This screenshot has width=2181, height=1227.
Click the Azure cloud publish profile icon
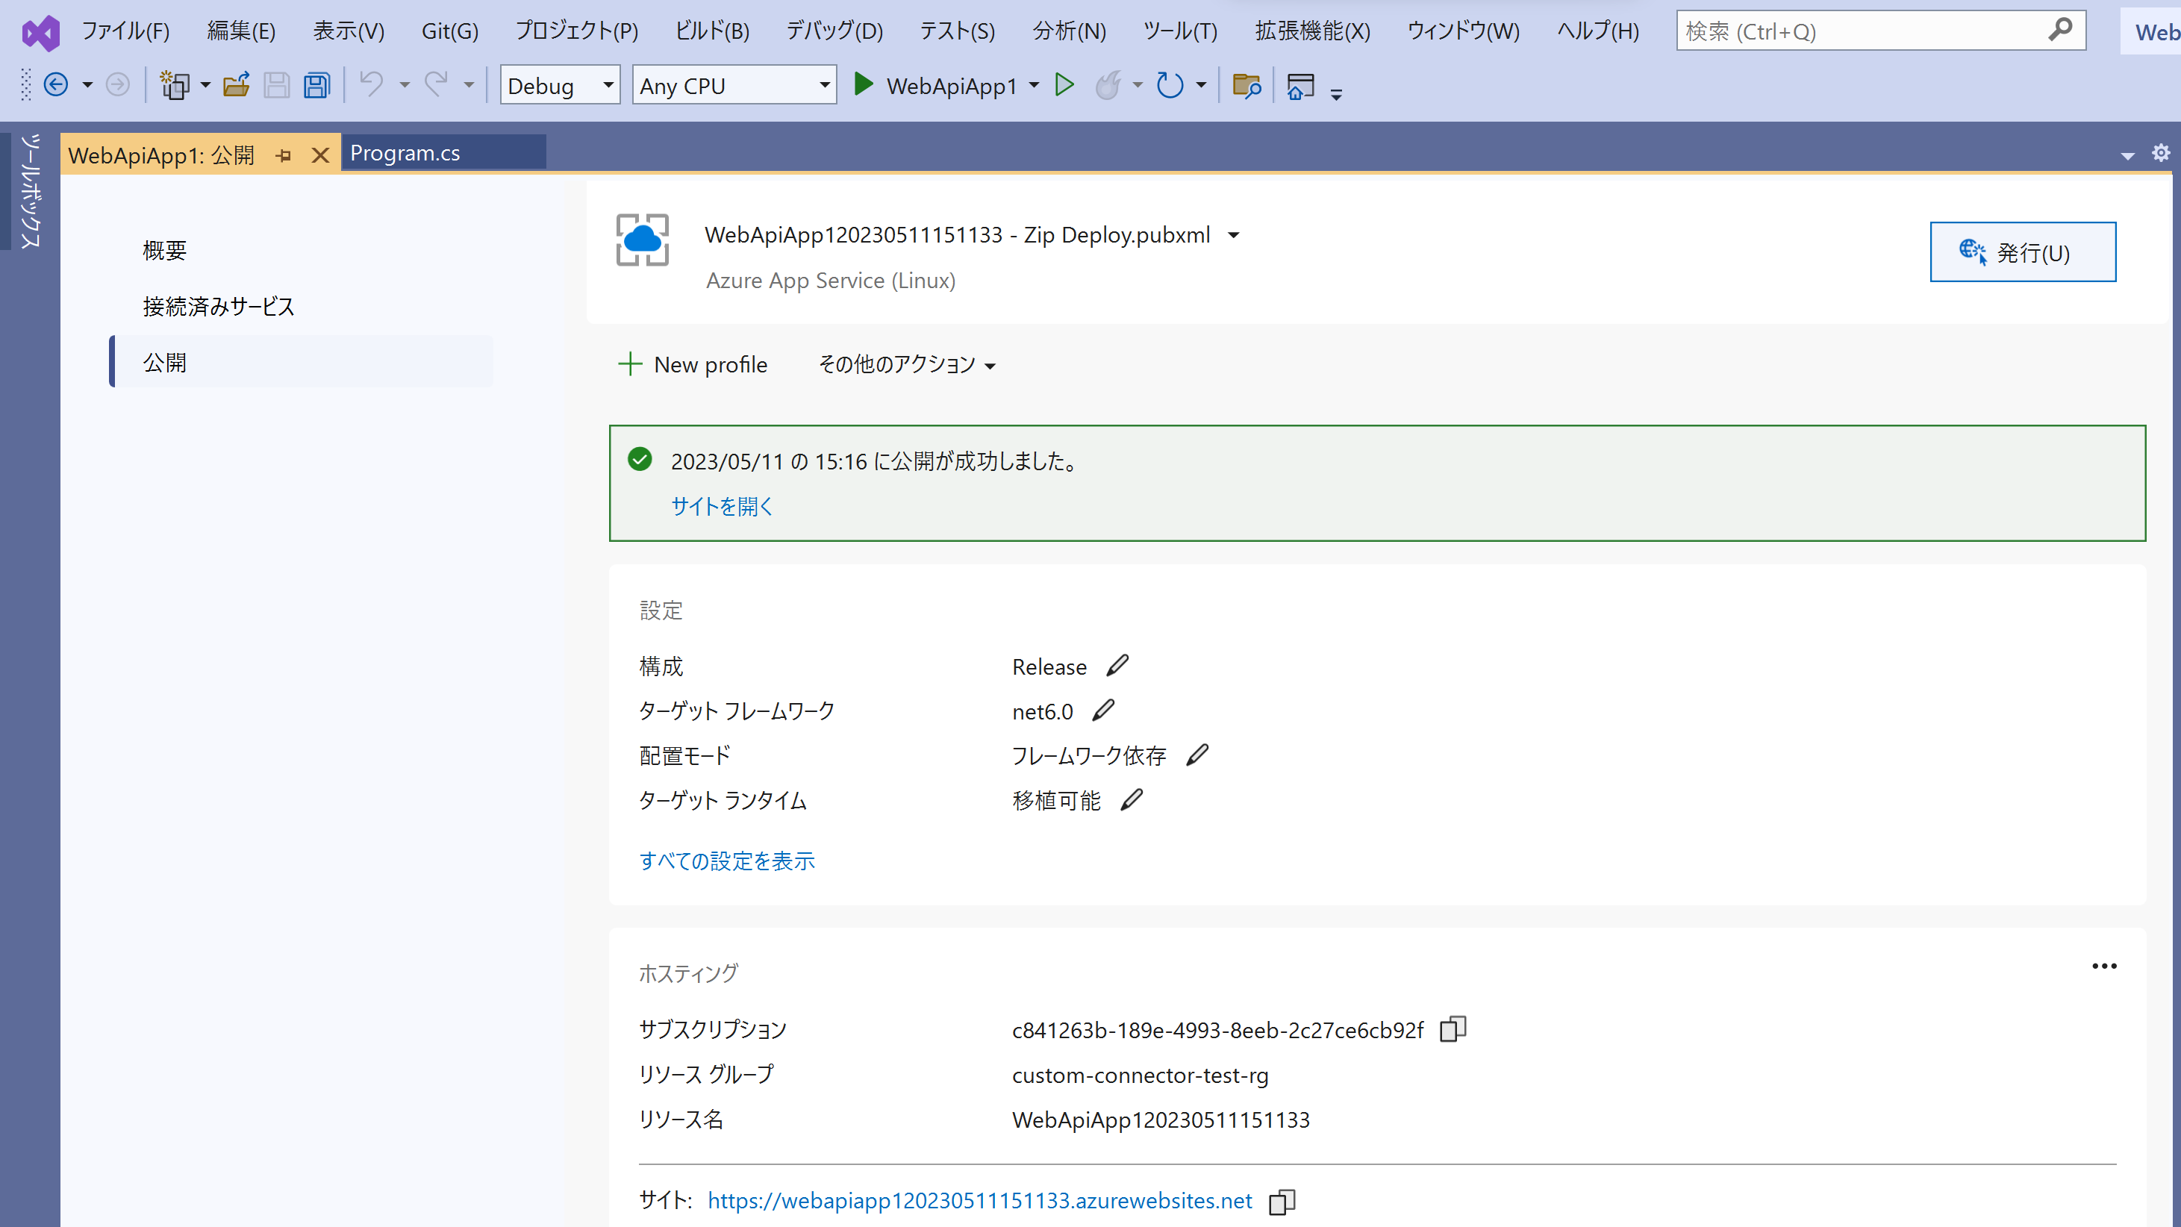tap(642, 240)
